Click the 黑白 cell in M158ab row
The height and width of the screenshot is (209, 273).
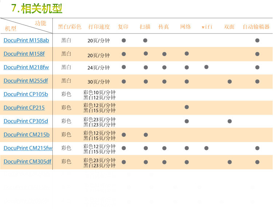coord(66,40)
